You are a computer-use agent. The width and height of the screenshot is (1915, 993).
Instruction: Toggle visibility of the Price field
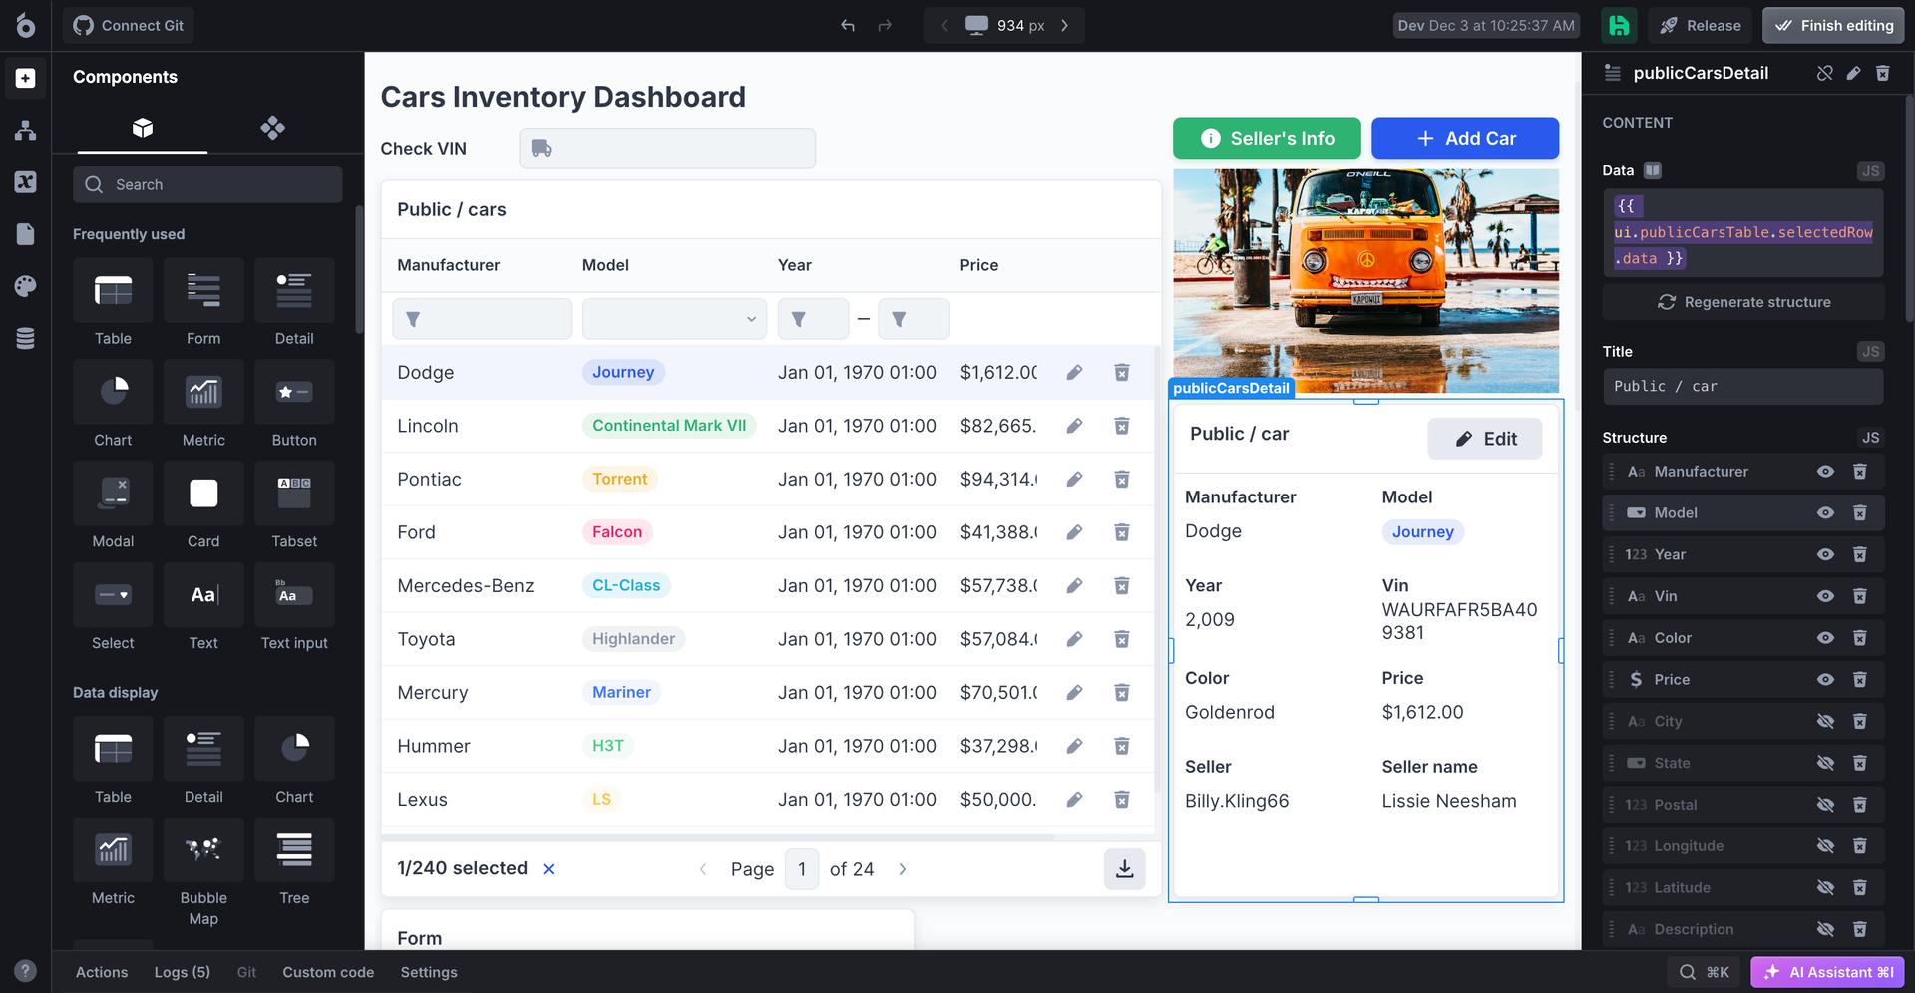point(1825,680)
